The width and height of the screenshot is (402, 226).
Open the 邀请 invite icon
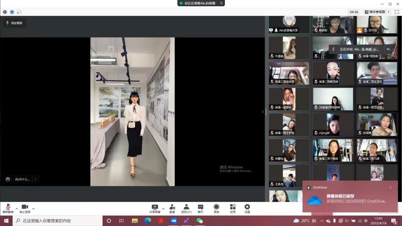(x=172, y=209)
